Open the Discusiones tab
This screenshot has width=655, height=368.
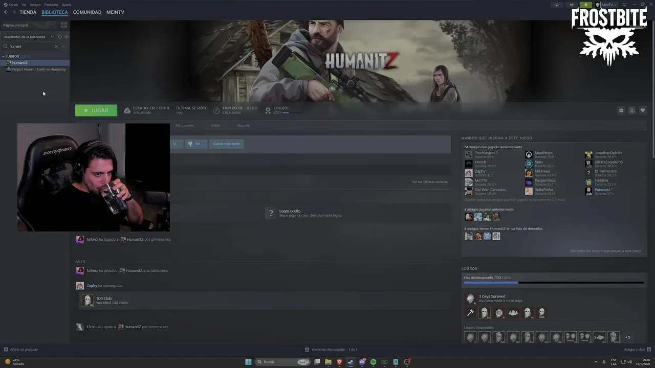point(185,125)
